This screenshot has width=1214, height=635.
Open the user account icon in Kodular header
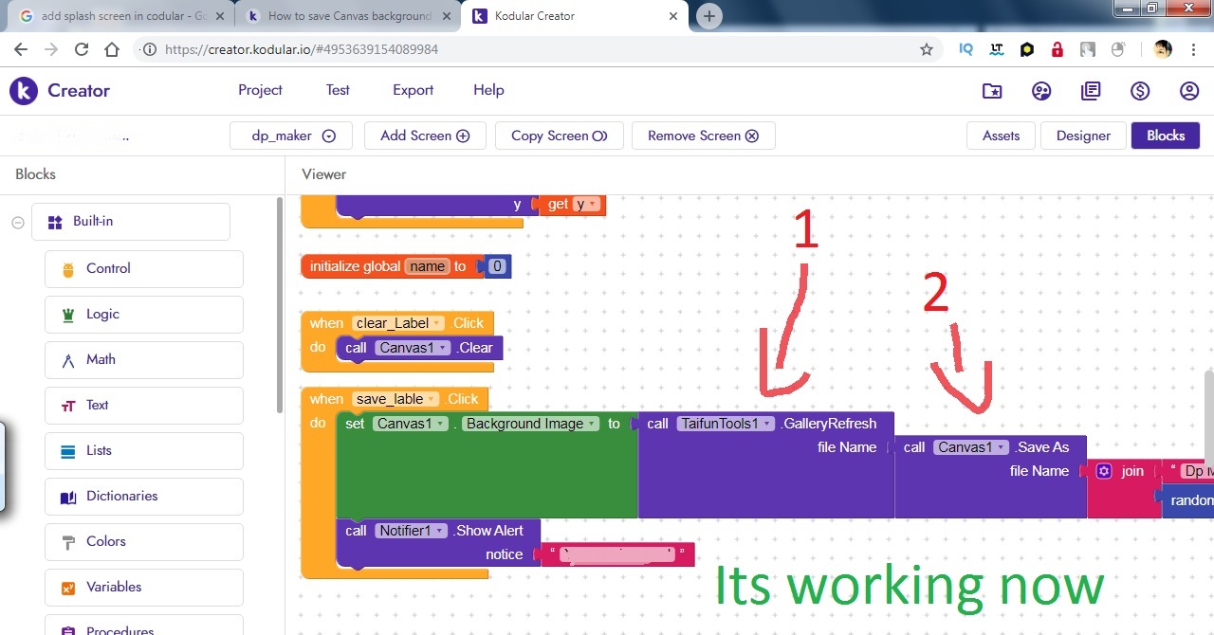(1189, 91)
